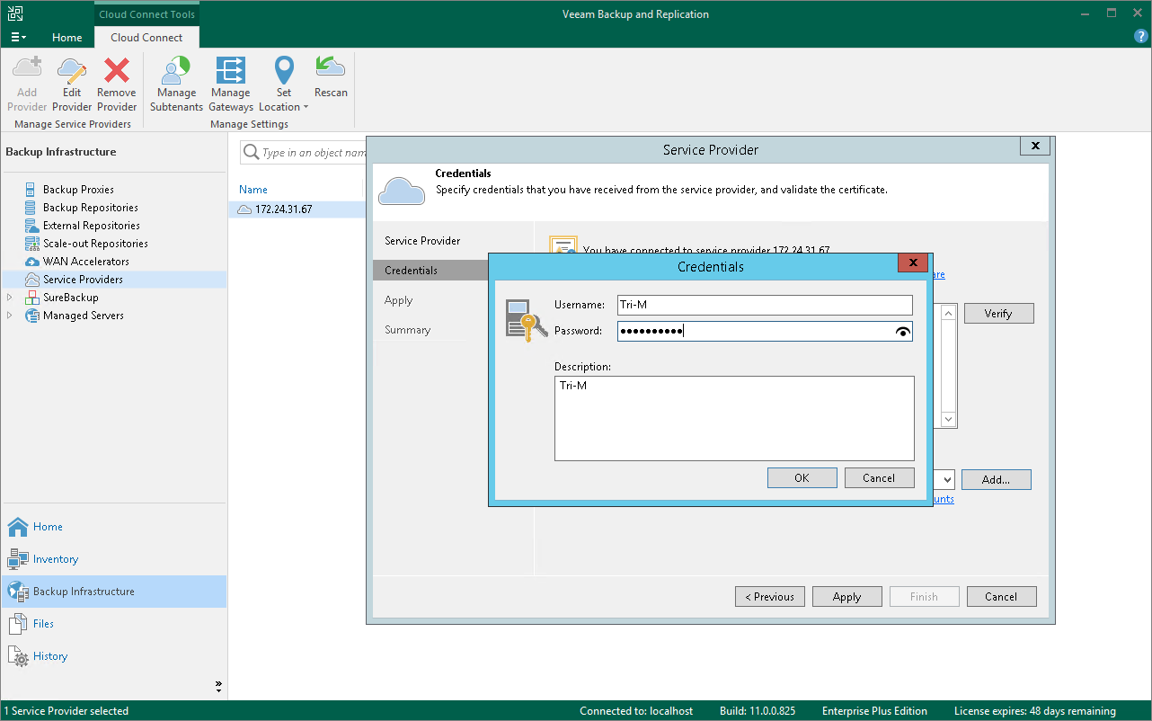The width and height of the screenshot is (1152, 721).
Task: Close the Service Provider wizard window
Action: click(1034, 146)
